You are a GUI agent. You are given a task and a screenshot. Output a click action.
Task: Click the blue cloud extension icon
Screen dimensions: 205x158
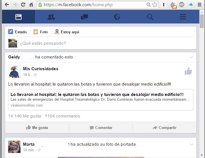190,5
